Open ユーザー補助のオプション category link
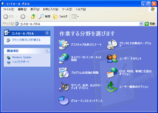This screenshot has height=113, width=158. click(134, 87)
